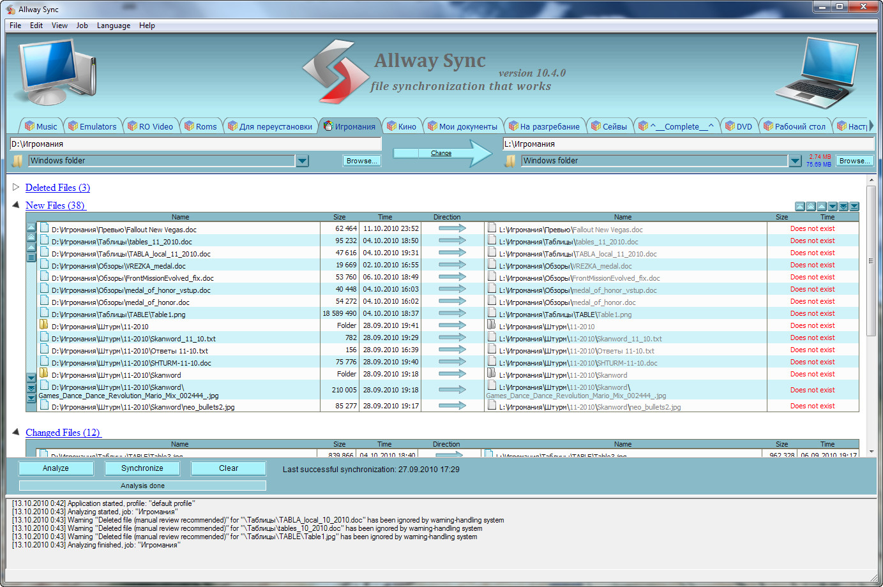Click direction arrow for SHTURM-11-10.doc row
This screenshot has height=587, width=883.
point(453,362)
